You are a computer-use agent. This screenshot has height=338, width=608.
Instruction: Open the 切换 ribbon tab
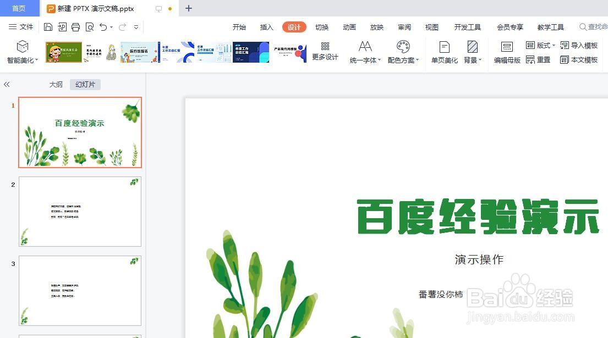click(322, 27)
